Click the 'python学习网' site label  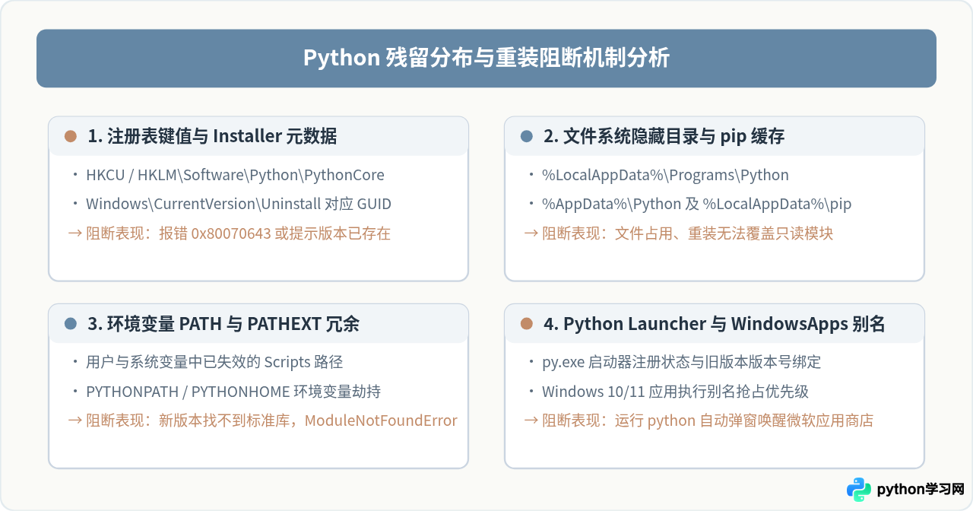921,490
